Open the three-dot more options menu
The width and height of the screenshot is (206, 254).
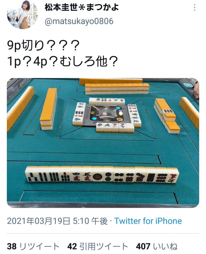pyautogui.click(x=195, y=8)
